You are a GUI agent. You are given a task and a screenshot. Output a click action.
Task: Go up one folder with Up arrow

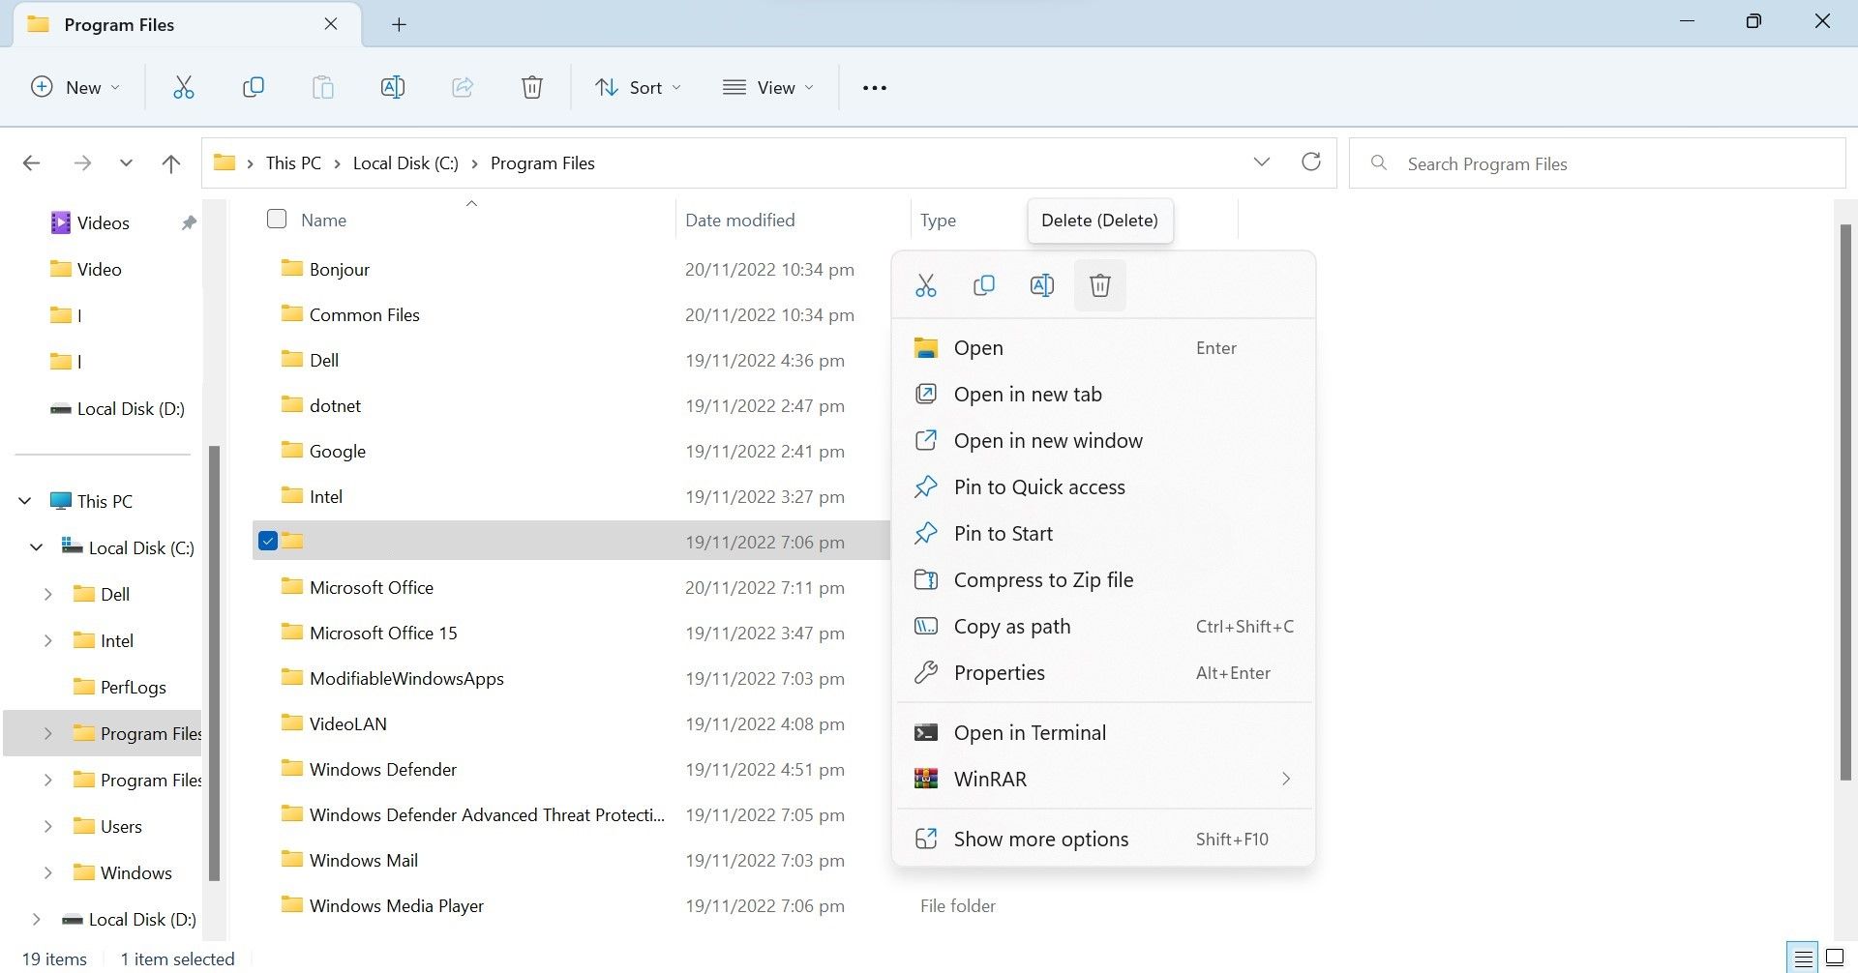click(171, 163)
